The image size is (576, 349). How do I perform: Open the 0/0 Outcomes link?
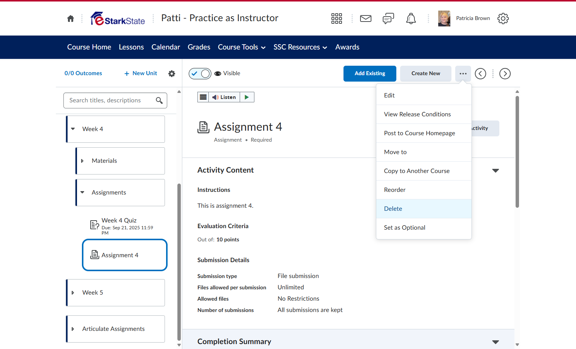pos(83,73)
